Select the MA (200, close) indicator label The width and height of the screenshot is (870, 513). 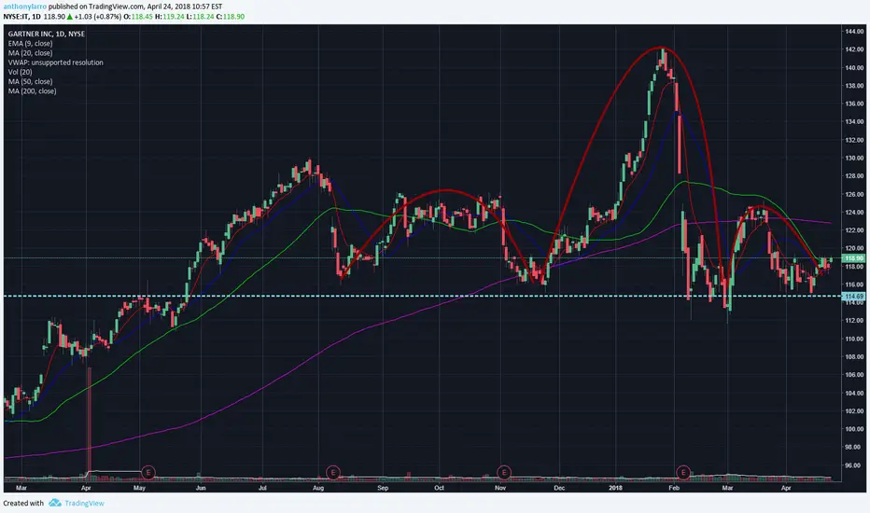[x=32, y=91]
